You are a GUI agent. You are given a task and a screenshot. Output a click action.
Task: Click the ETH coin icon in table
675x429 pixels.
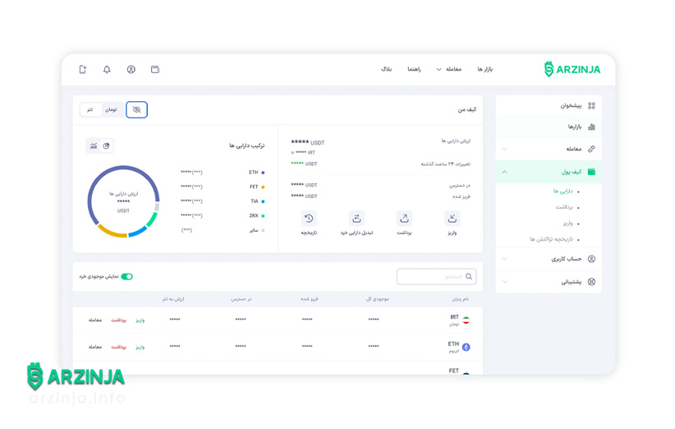click(x=466, y=347)
